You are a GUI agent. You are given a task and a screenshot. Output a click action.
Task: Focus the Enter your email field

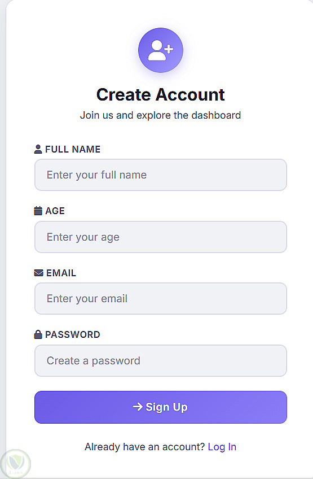pos(161,298)
